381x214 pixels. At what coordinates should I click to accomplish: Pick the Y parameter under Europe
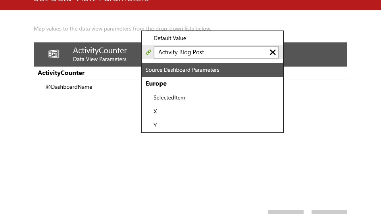pyautogui.click(x=155, y=125)
